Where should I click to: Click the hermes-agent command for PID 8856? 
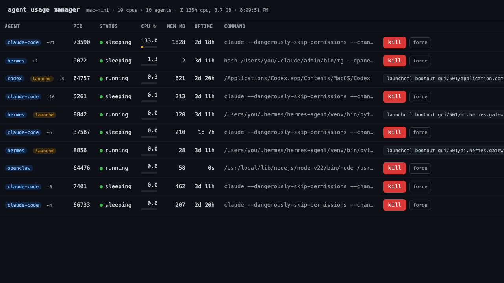(x=299, y=150)
